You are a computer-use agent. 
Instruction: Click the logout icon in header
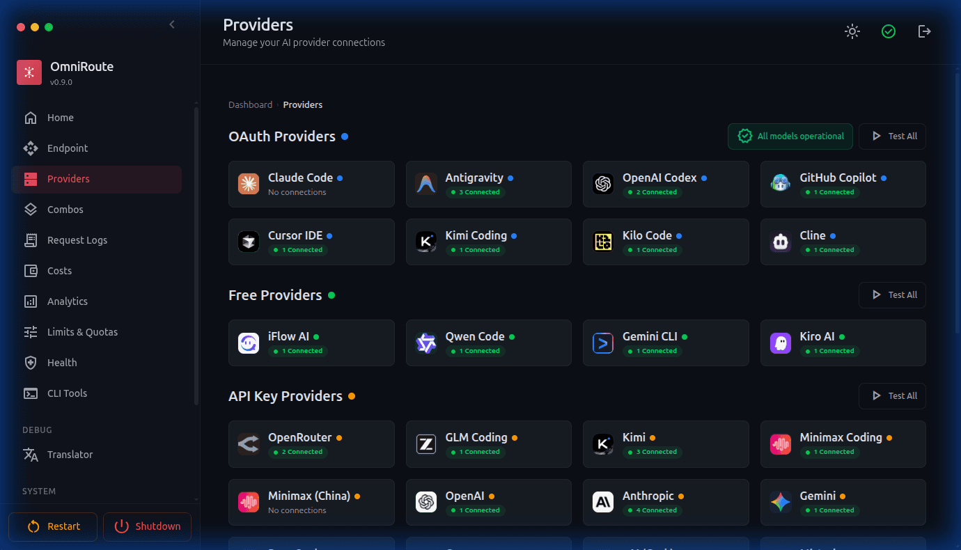click(x=925, y=31)
